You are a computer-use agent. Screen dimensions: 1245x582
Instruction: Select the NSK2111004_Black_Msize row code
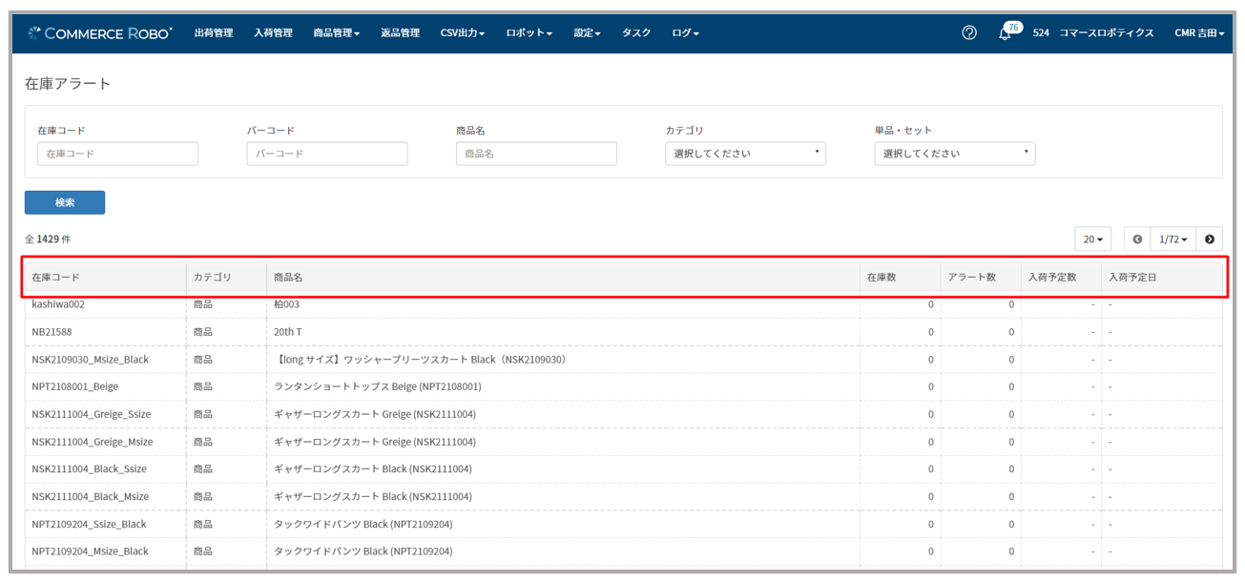point(91,496)
